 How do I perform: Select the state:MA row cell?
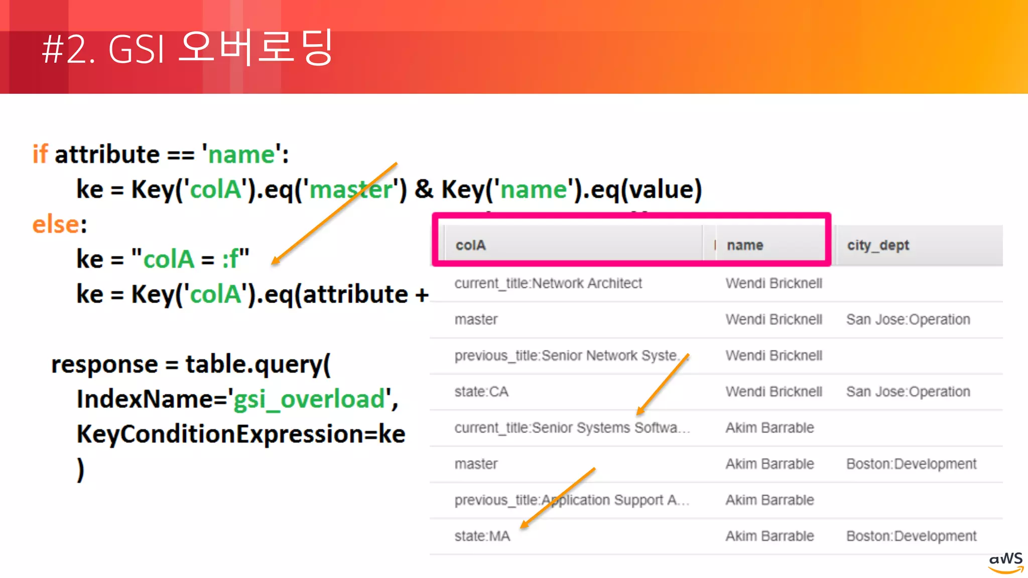point(482,536)
